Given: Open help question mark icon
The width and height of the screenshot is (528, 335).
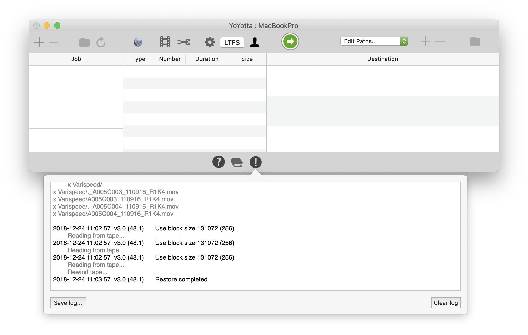Looking at the screenshot, I should (x=219, y=162).
